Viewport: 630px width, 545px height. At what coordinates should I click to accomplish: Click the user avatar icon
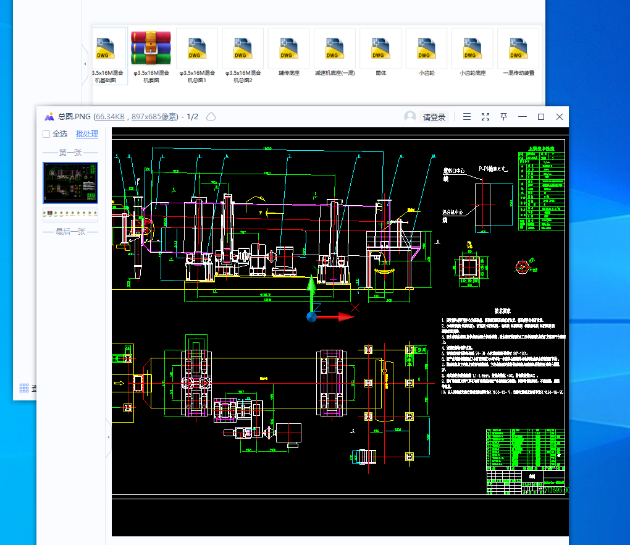pos(410,117)
